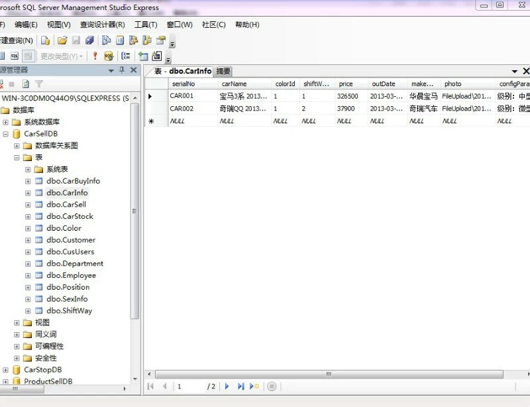Toggle auto-hide pin on Object Explorer

[122, 70]
